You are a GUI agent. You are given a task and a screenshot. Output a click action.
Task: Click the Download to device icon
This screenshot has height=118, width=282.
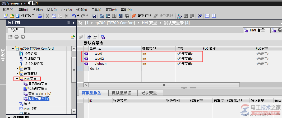click(x=108, y=16)
